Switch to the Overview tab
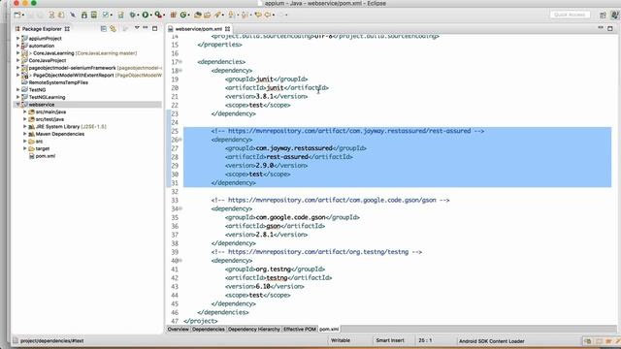This screenshot has height=349, width=621. (178, 330)
